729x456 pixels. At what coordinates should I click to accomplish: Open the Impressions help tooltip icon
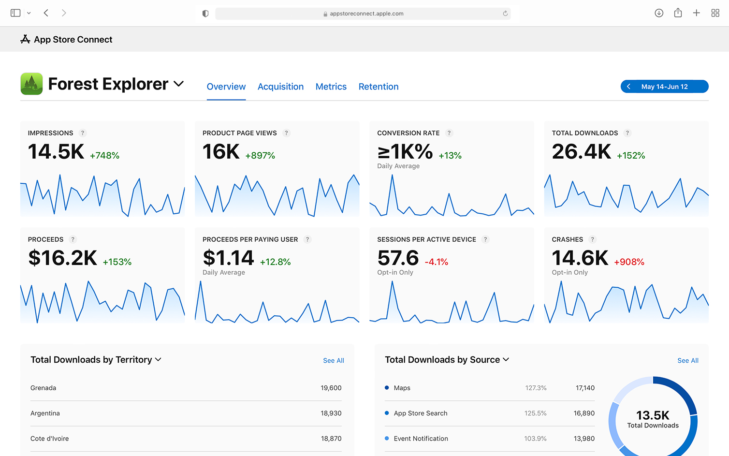(83, 133)
